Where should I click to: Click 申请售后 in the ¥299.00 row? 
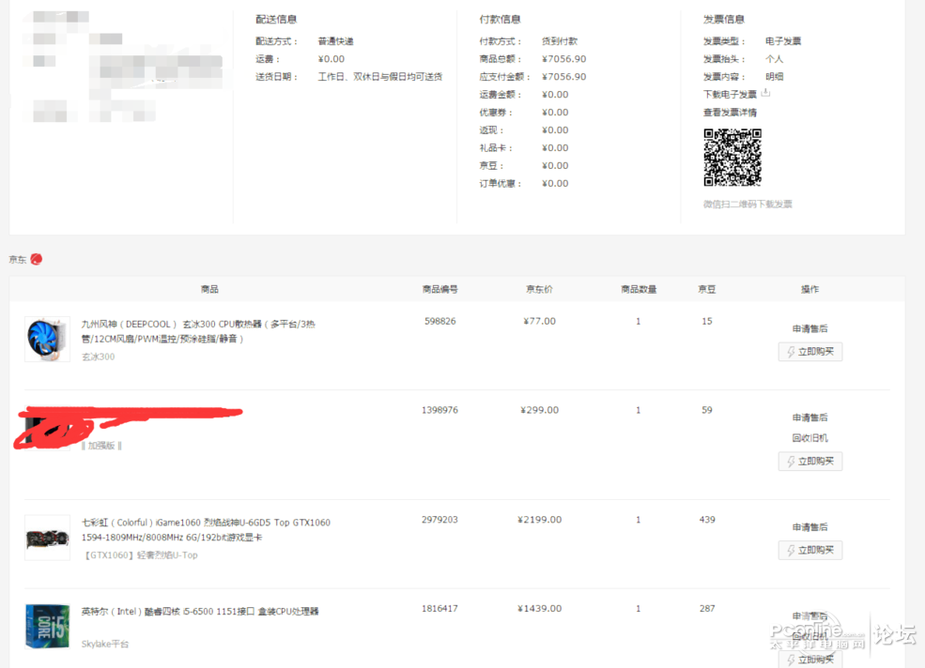pyautogui.click(x=810, y=417)
